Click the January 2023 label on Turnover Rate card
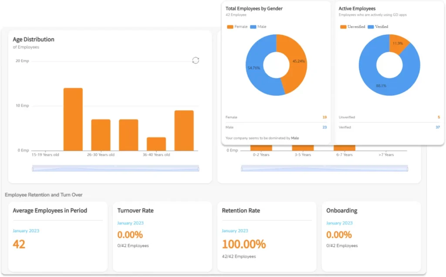446x277 pixels. pyautogui.click(x=130, y=223)
